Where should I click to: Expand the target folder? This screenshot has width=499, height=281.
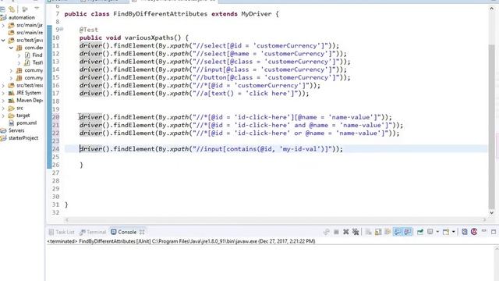coord(3,116)
